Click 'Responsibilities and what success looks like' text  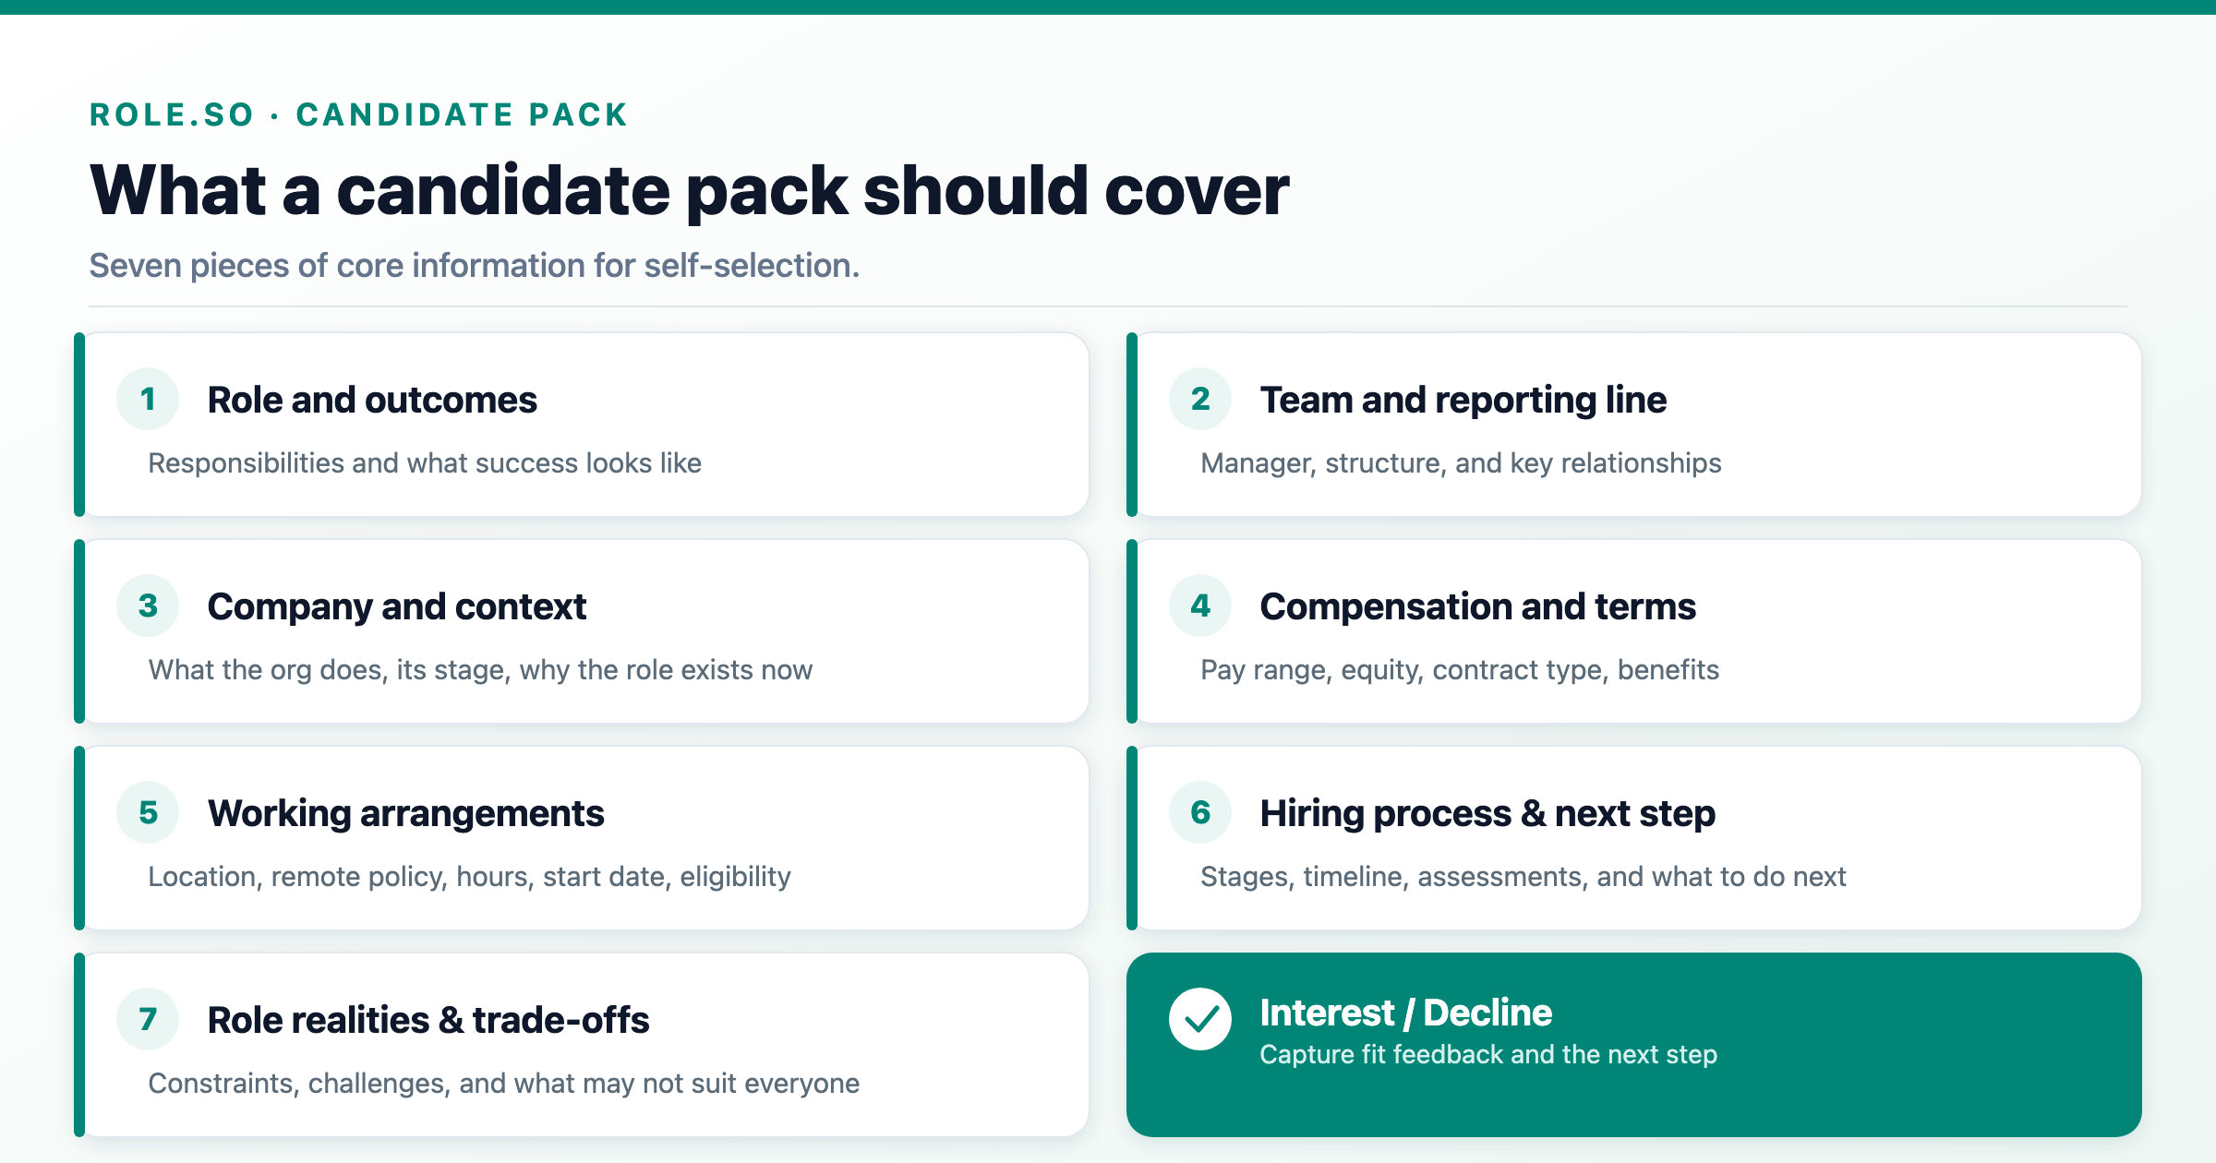pyautogui.click(x=425, y=462)
